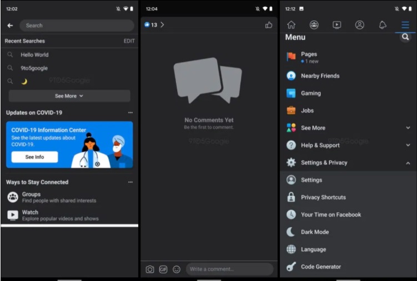Image resolution: width=417 pixels, height=281 pixels.
Task: Open options for Ways to Stay Connected
Action: (130, 182)
